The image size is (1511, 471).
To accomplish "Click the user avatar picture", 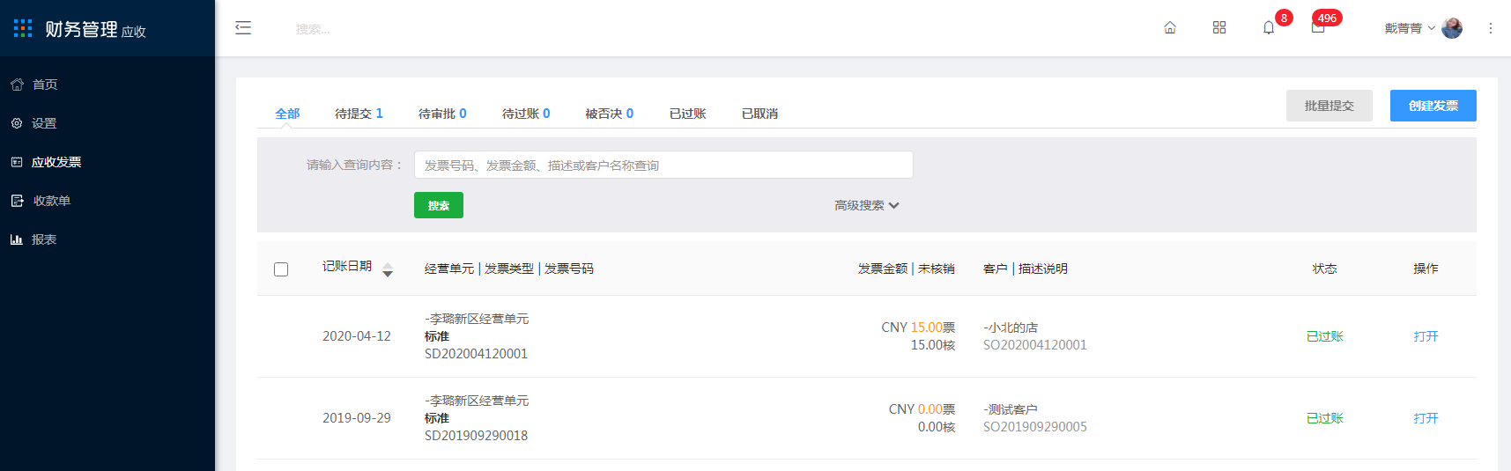I will (x=1452, y=28).
